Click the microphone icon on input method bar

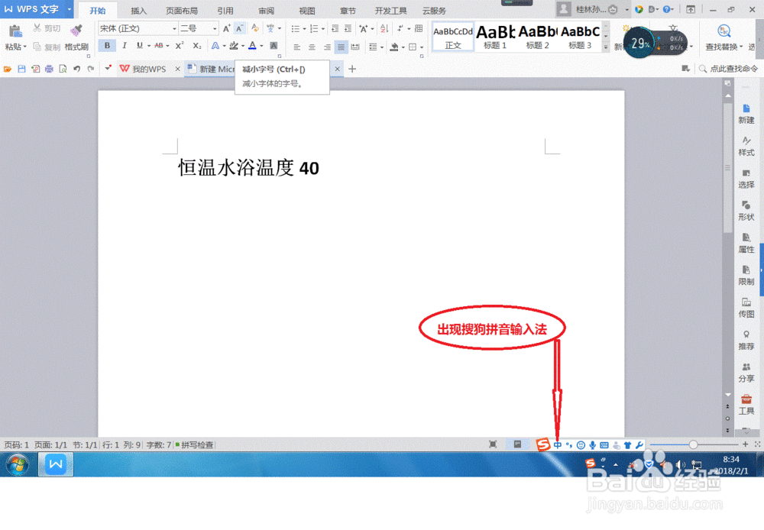[x=593, y=444]
